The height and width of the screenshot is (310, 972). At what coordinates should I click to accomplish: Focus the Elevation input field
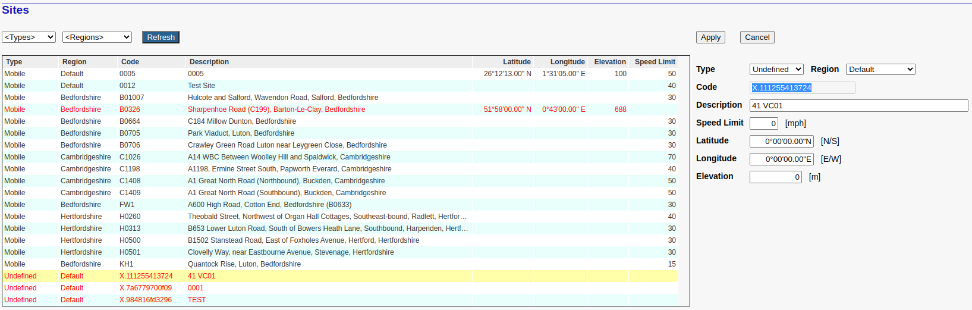pos(775,177)
